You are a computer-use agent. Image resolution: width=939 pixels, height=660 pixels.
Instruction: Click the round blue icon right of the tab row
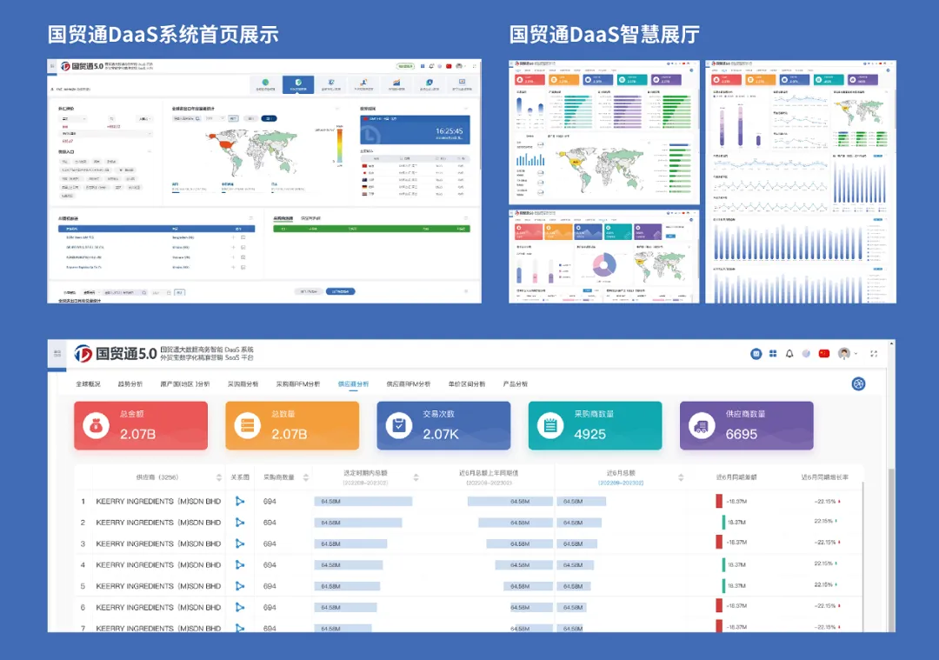[x=858, y=383]
